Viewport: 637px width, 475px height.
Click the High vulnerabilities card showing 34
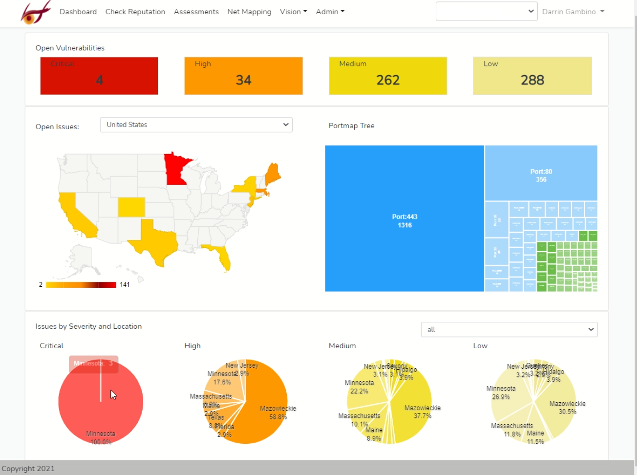coord(243,76)
